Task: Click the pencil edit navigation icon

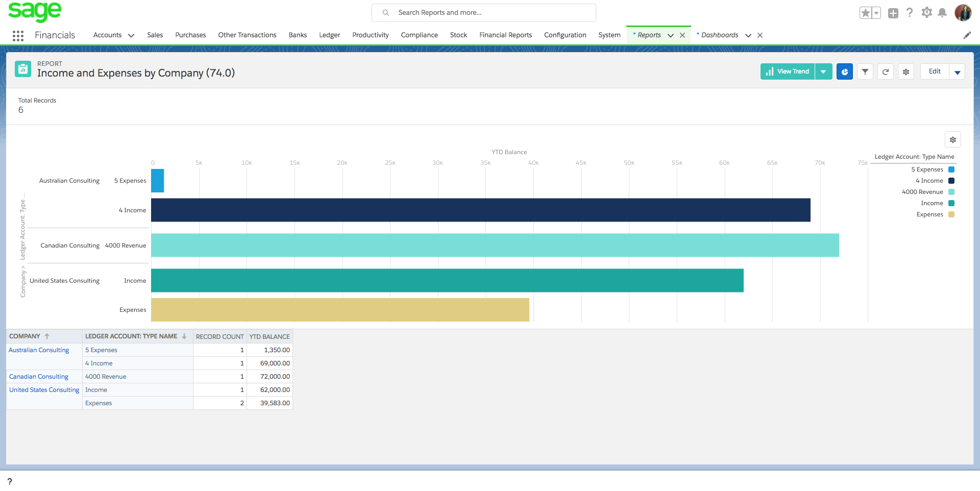Action: coord(967,35)
